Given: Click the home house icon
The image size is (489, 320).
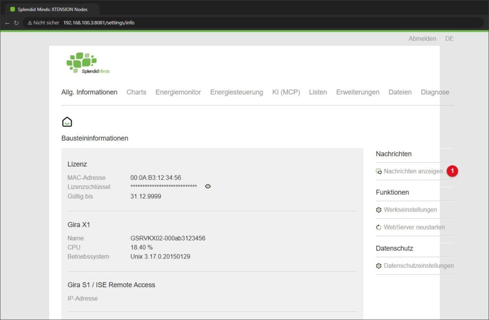Looking at the screenshot, I should (x=67, y=122).
